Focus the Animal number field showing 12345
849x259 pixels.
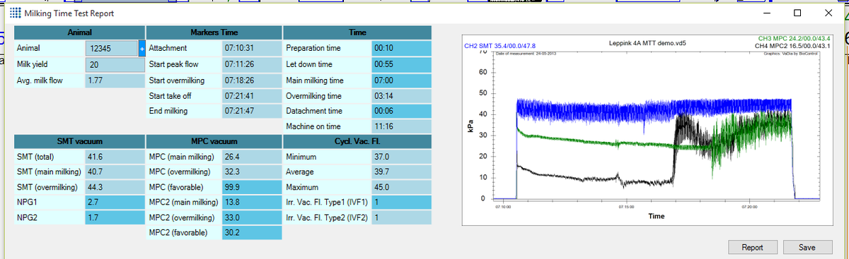(111, 49)
